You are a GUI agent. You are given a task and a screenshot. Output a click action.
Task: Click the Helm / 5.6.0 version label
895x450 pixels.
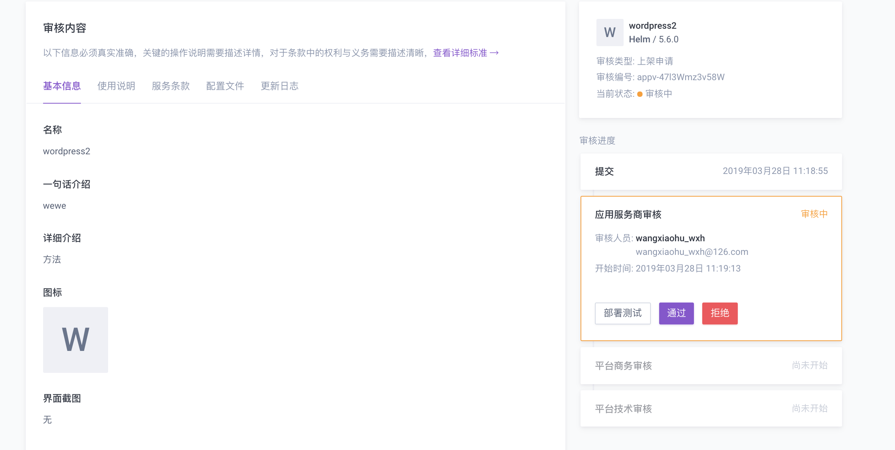[x=653, y=39]
